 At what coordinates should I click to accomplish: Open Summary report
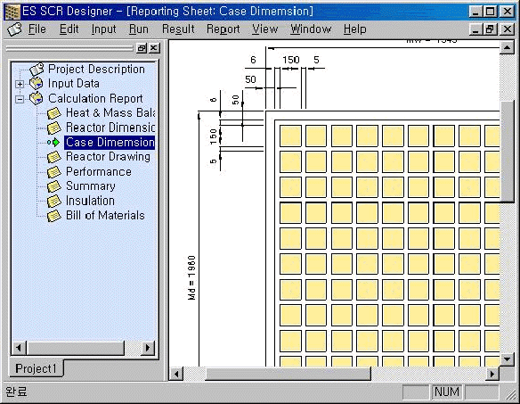tap(91, 186)
